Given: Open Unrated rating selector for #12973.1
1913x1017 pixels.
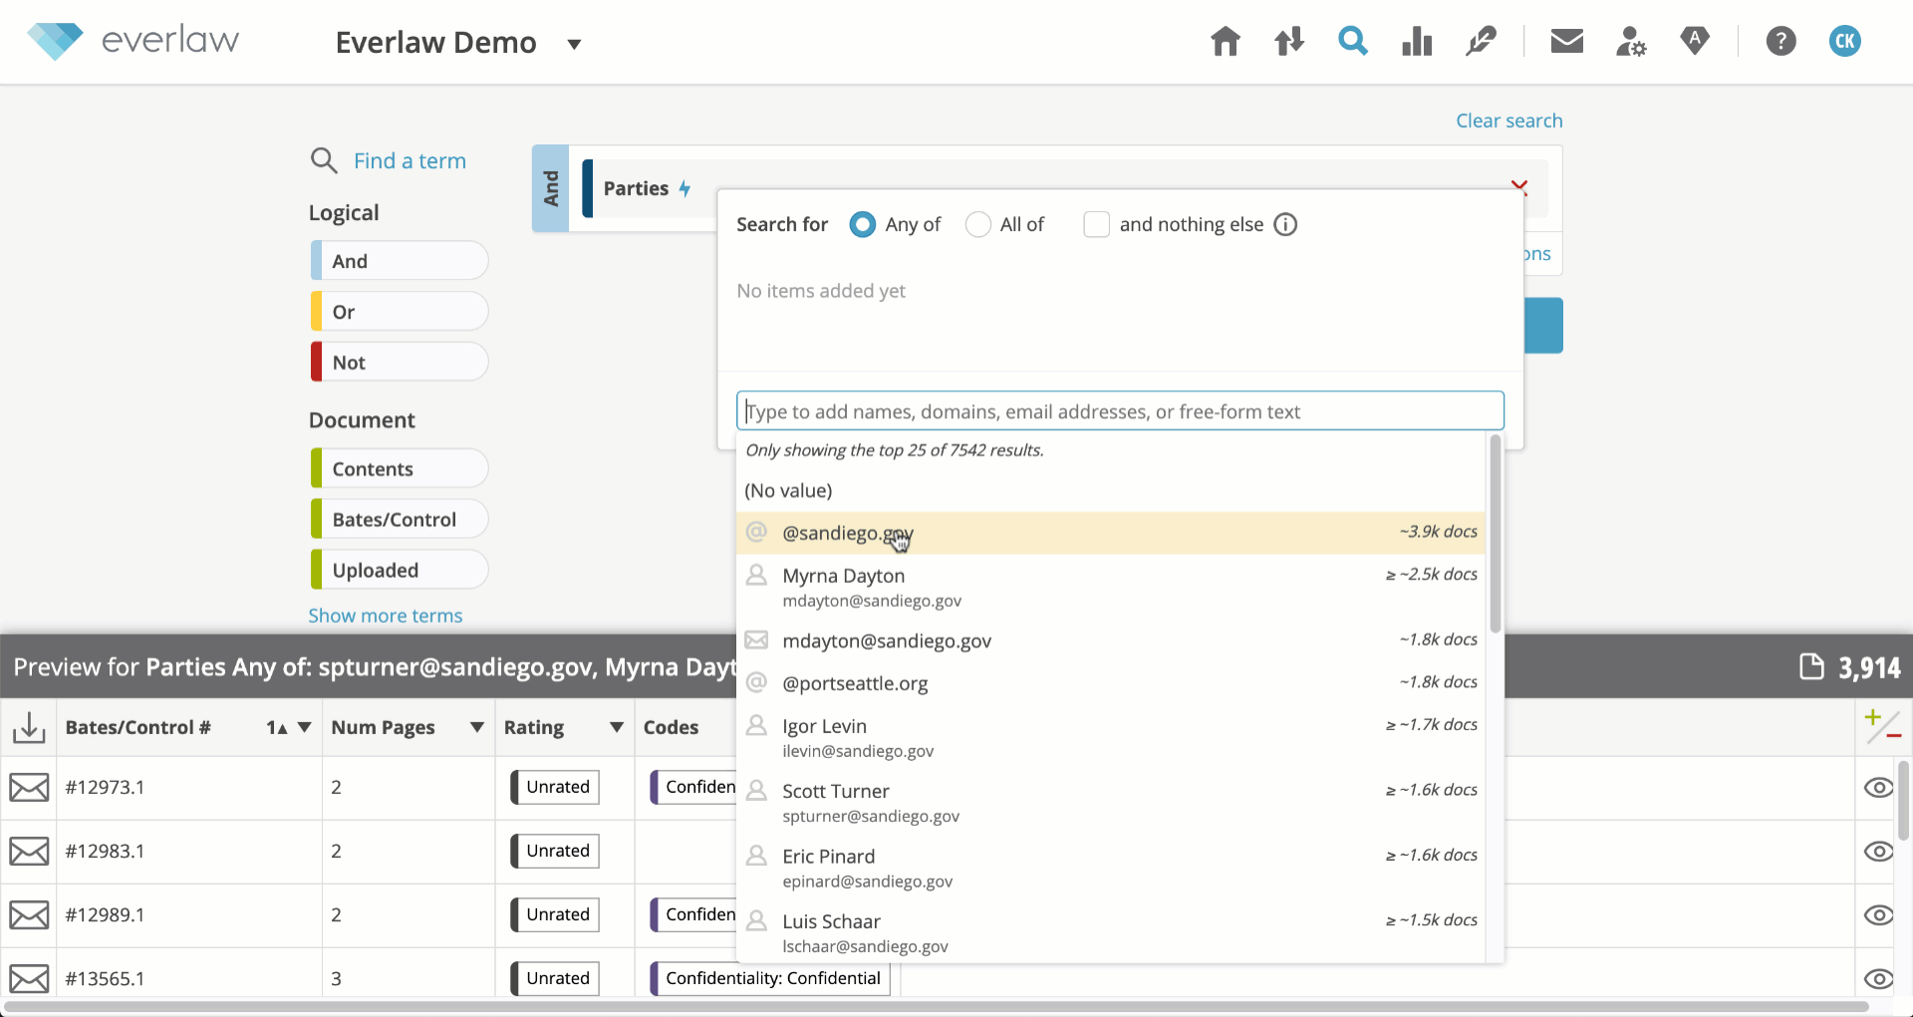Looking at the screenshot, I should 555,787.
